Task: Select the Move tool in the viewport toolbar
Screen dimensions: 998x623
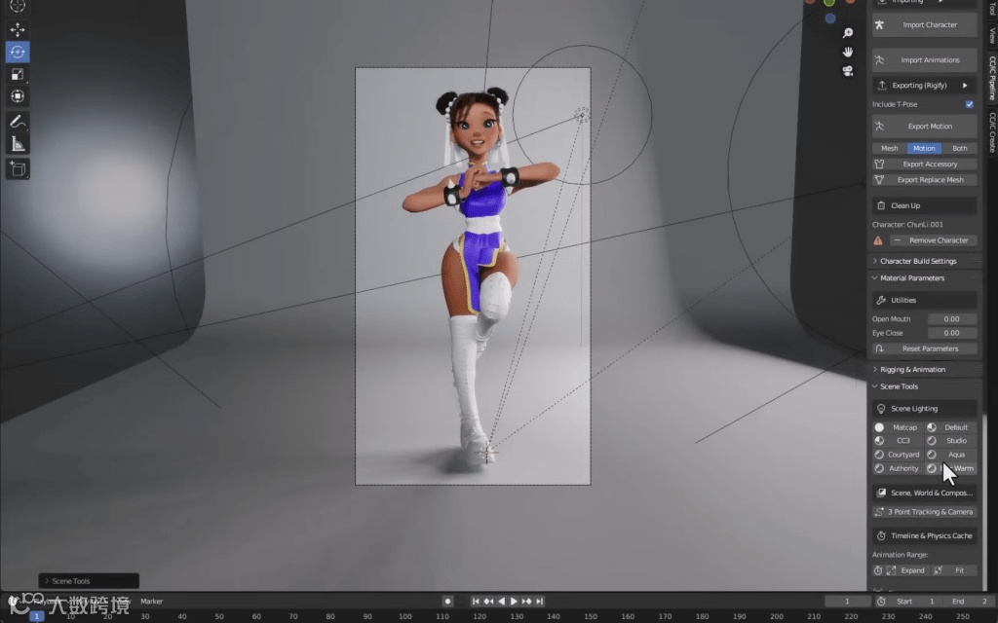Action: click(18, 29)
